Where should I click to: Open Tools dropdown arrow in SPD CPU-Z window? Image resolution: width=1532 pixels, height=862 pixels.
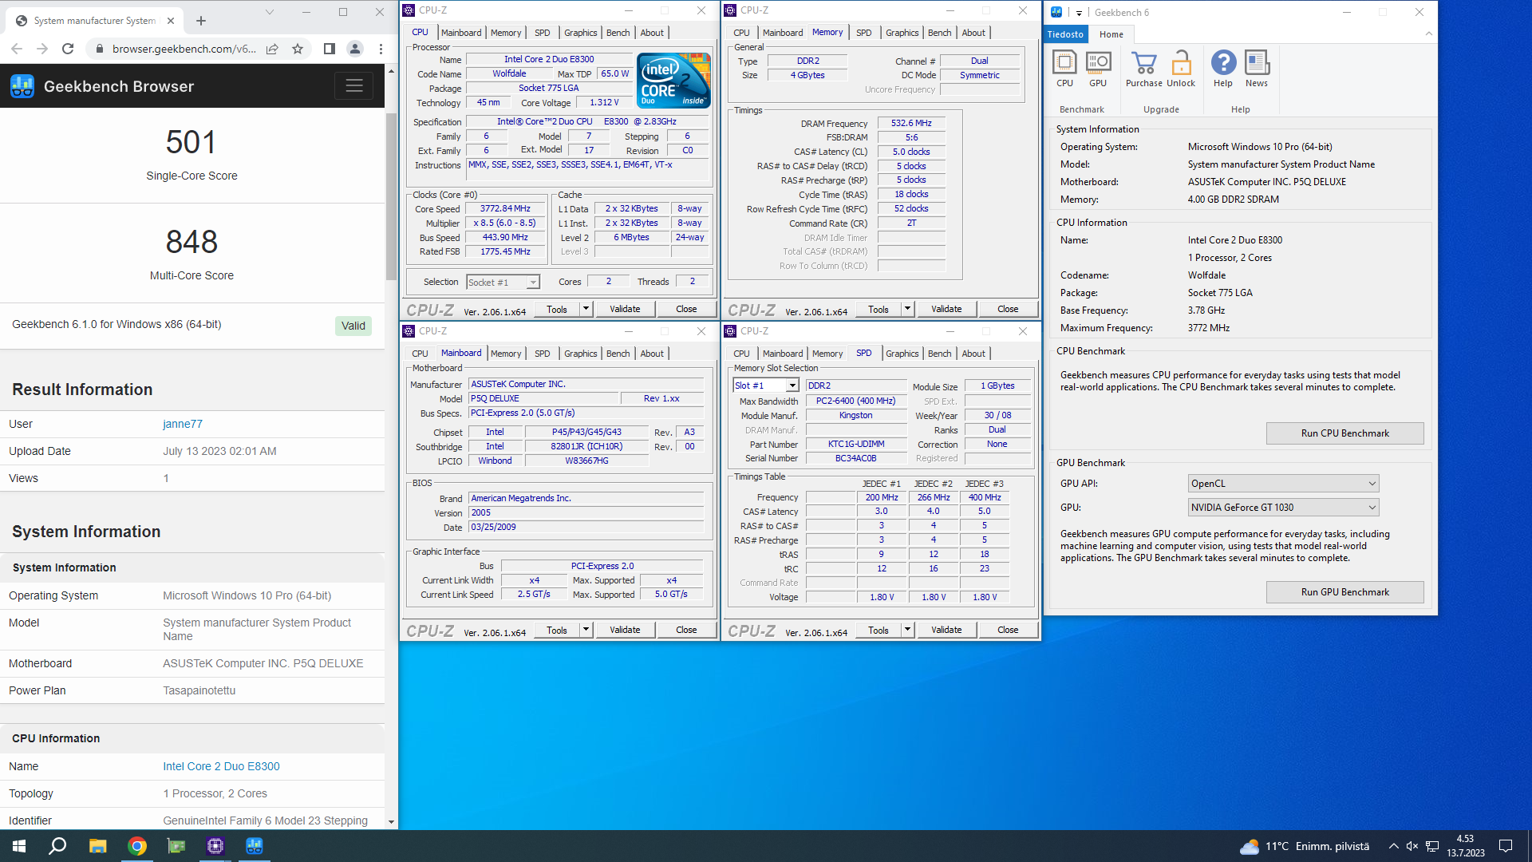907,630
